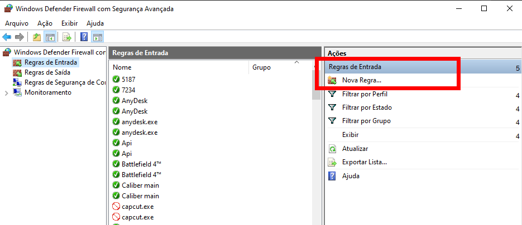Go forward using the toolbar's gray right arrow
Viewport: 522px width, 225px height.
(x=20, y=37)
